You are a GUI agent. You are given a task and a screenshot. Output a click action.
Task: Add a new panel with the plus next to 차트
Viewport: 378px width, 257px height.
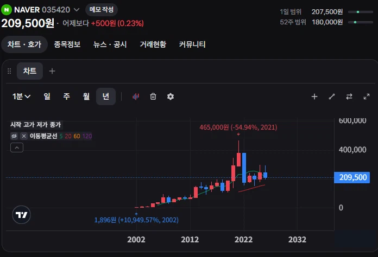[52, 71]
